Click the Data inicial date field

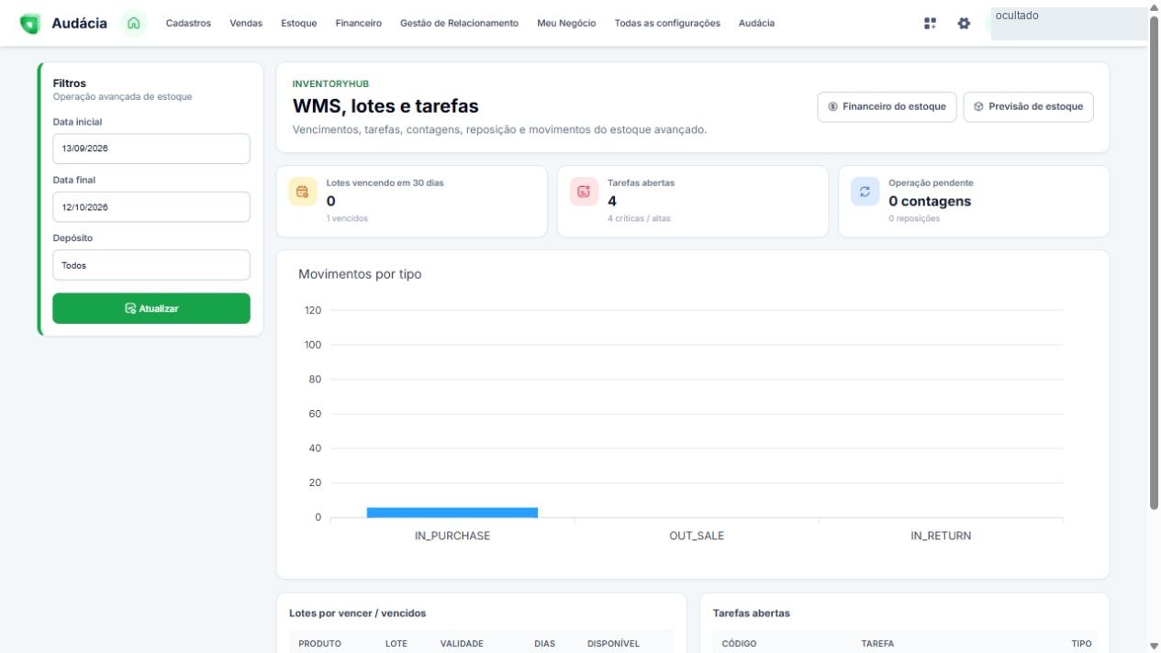point(151,149)
